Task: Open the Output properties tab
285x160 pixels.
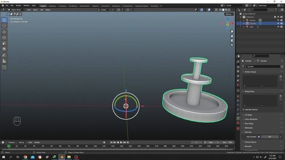Action: click(238, 72)
